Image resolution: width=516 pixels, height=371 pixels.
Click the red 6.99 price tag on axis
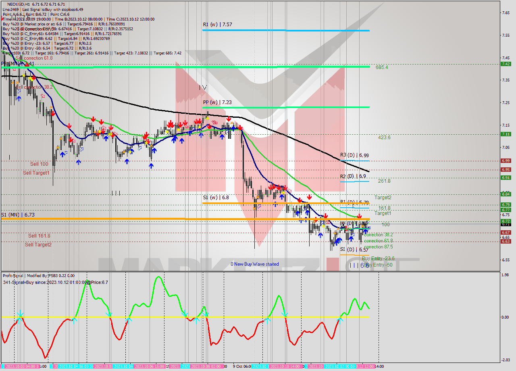point(506,160)
